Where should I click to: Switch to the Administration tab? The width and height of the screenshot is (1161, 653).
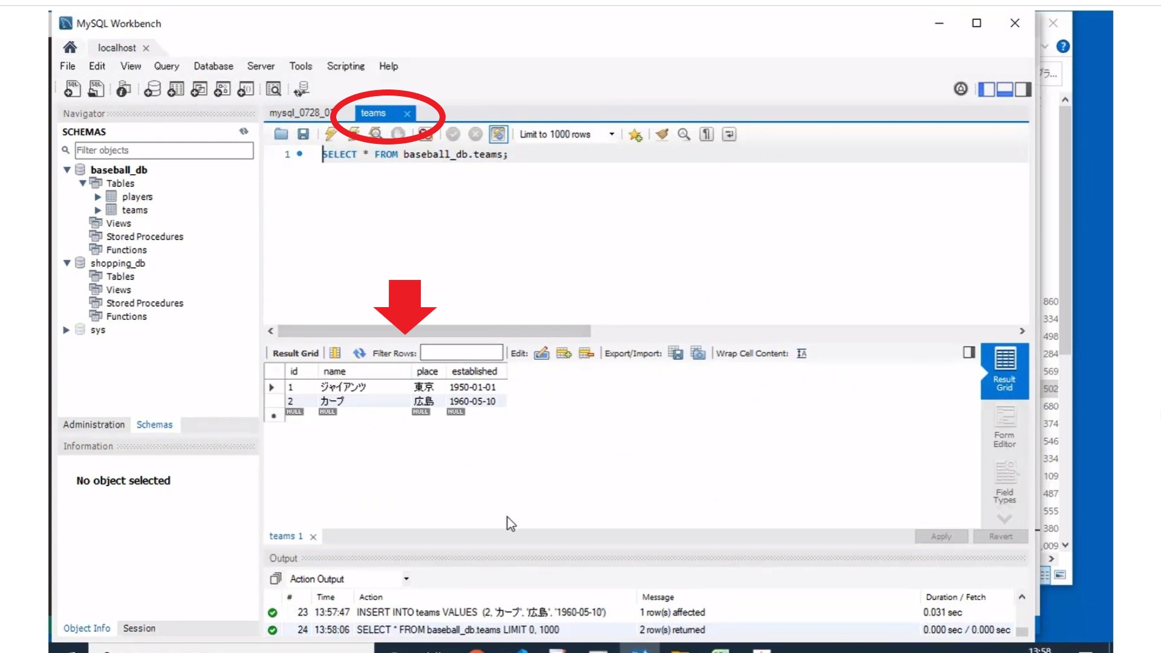[94, 424]
